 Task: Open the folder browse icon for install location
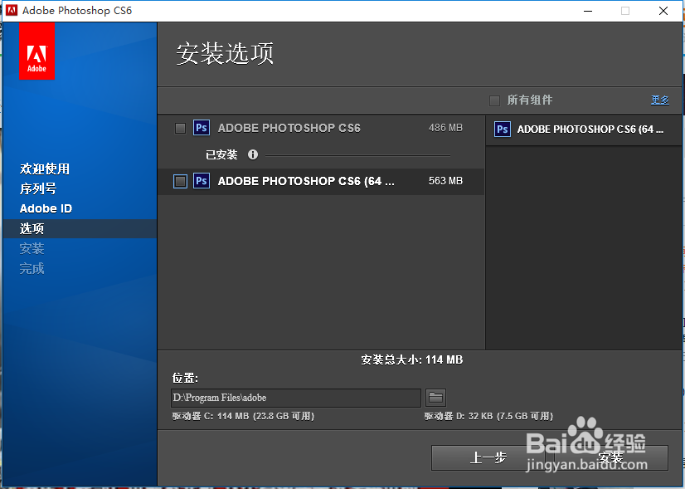click(x=435, y=398)
